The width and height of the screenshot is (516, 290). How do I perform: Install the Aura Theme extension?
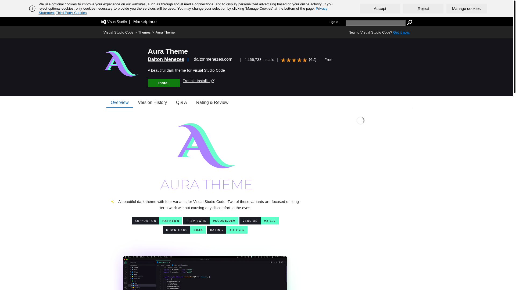(x=164, y=83)
